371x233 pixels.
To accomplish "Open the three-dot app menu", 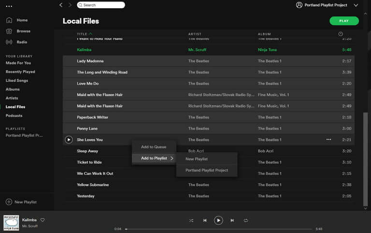I will point(9,6).
